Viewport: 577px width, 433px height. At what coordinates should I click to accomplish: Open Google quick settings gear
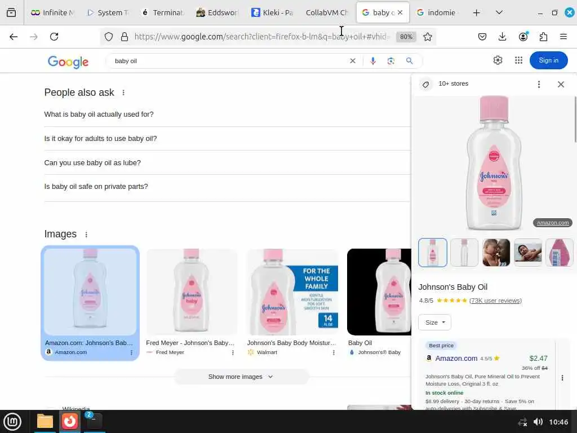click(x=498, y=60)
